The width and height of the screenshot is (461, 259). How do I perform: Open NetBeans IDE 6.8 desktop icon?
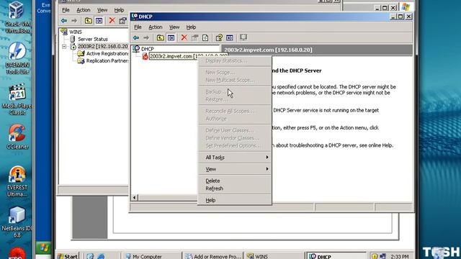pos(17,222)
